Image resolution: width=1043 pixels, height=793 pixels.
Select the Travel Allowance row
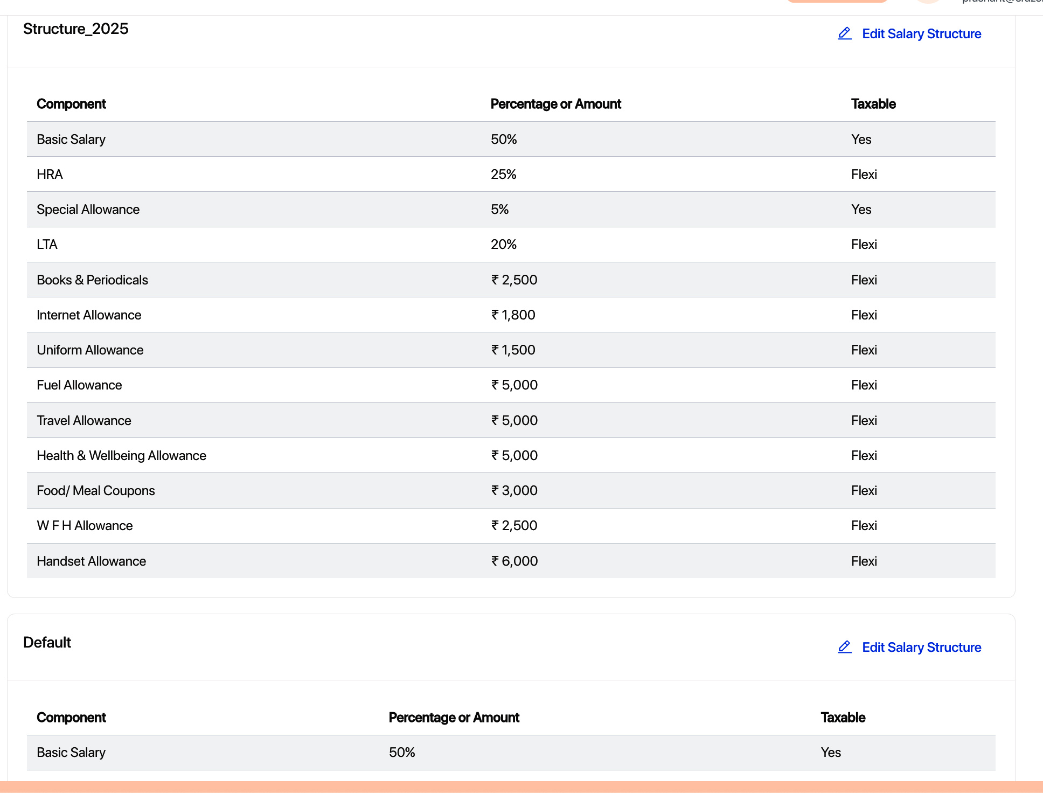[x=84, y=421]
